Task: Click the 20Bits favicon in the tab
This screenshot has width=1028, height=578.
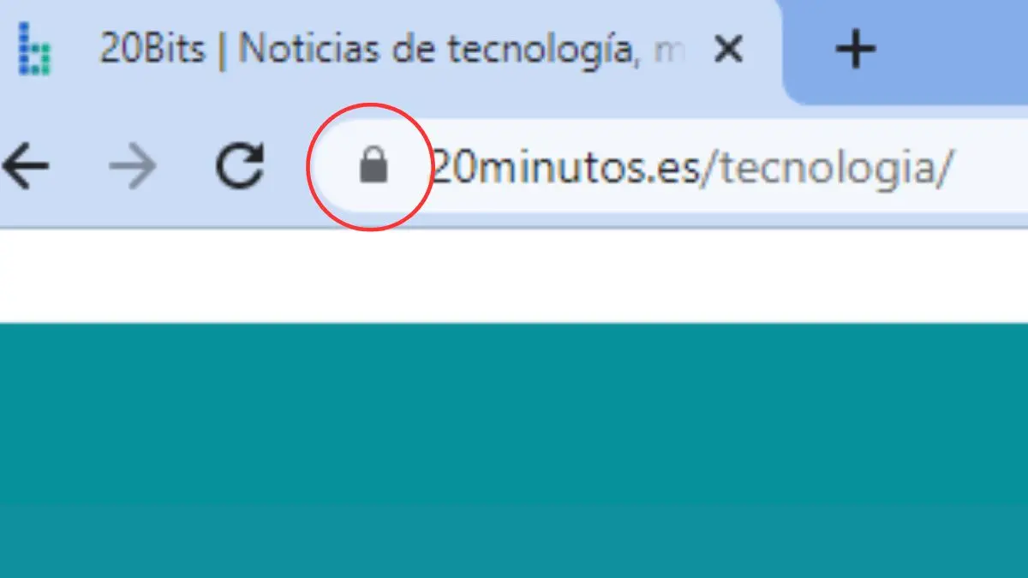Action: point(35,50)
